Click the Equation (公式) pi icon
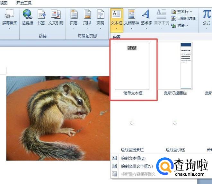Screen dimensions: 212x184 click(207, 14)
